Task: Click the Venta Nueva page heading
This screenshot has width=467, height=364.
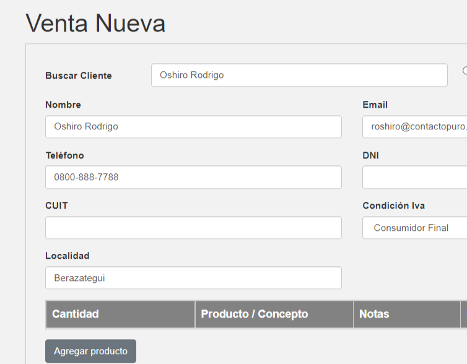Action: point(95,24)
